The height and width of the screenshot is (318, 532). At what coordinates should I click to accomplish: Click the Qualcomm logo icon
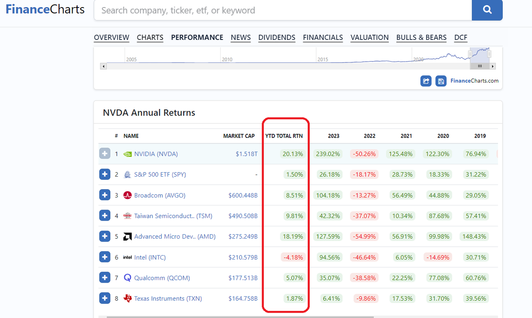[128, 278]
